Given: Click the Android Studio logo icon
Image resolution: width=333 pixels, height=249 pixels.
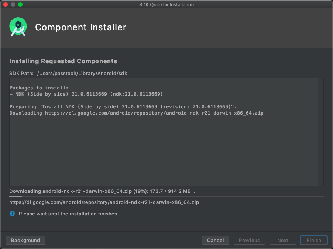Looking at the screenshot, I should (x=18, y=27).
